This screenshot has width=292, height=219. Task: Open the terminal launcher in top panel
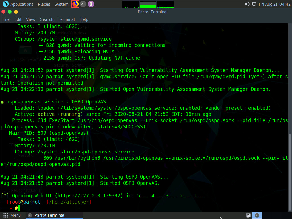[83, 4]
